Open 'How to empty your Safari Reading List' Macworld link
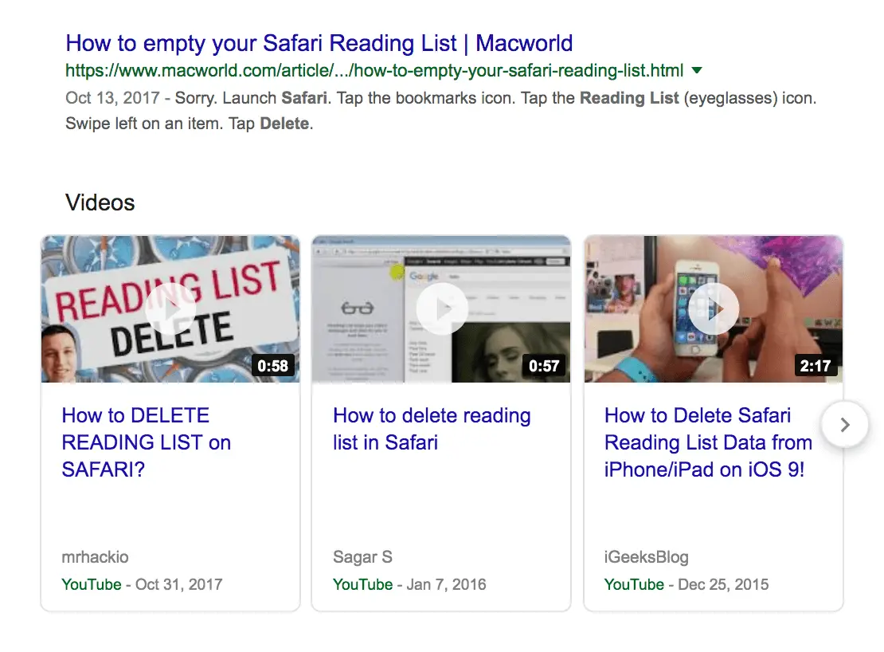This screenshot has height=652, width=884. tap(319, 43)
